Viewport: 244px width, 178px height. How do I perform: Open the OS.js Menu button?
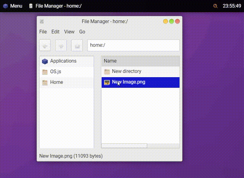[x=13, y=6]
